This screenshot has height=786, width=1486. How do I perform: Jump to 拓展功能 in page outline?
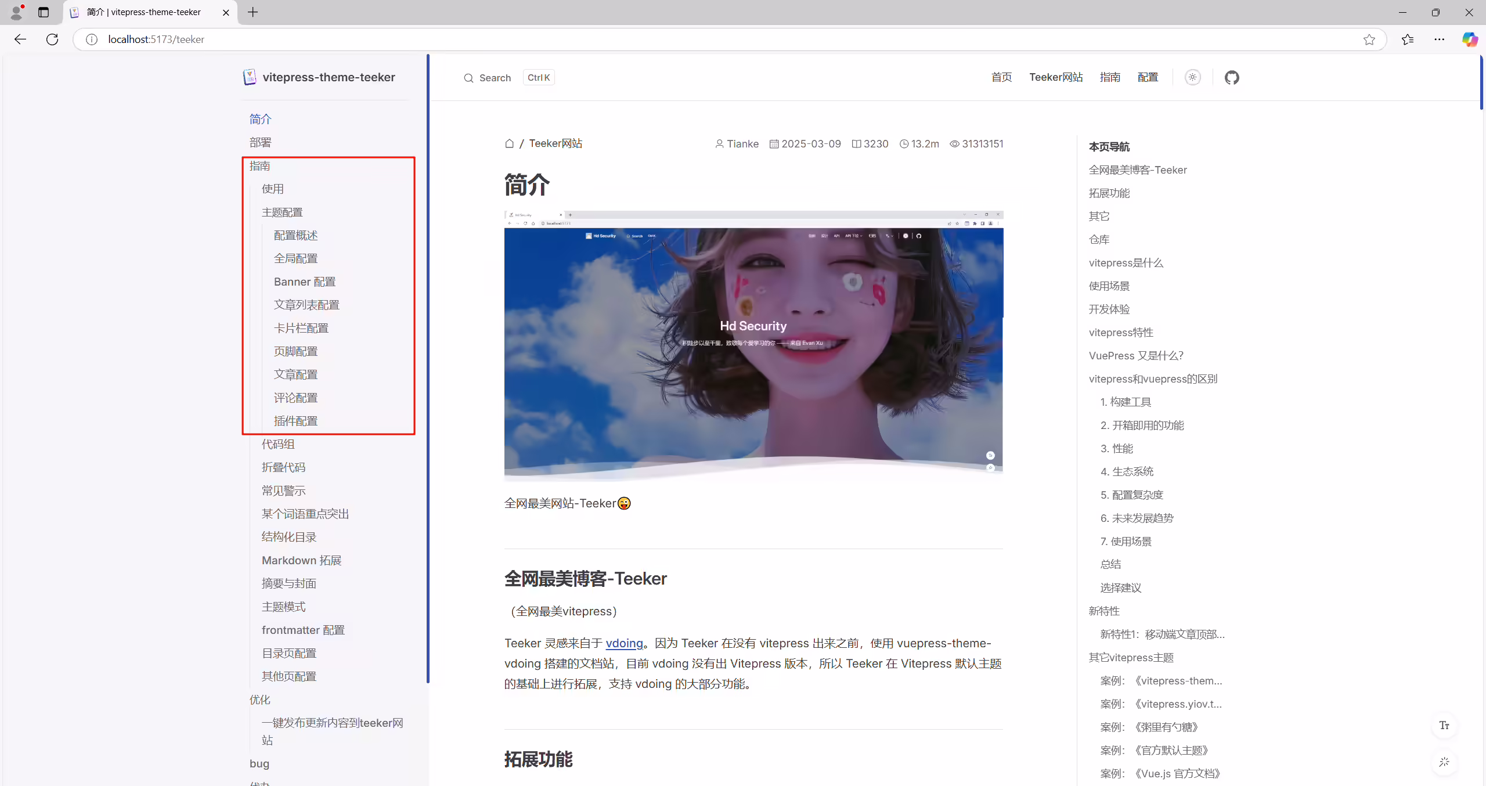[x=1109, y=193]
